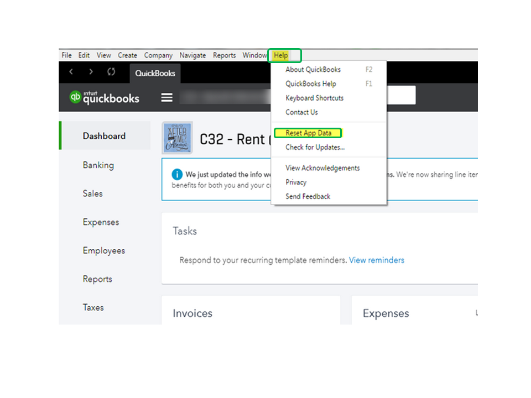
Task: Open the Window menu
Action: point(254,55)
